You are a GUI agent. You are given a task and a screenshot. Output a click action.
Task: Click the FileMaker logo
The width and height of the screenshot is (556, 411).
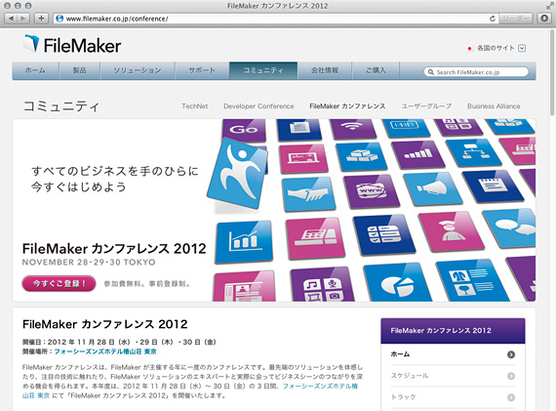point(72,45)
